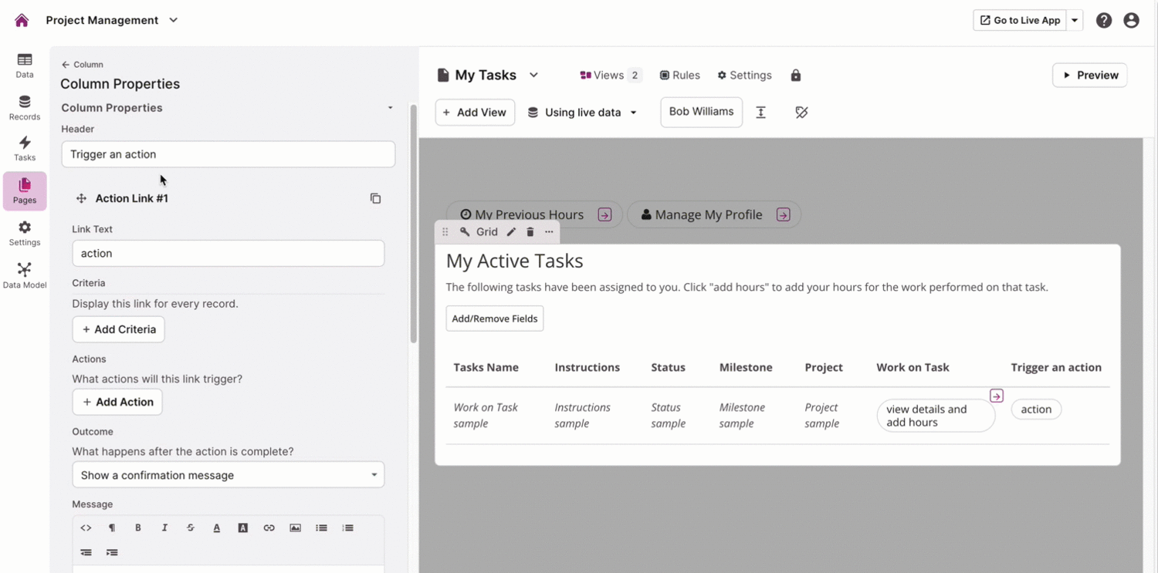Pick text color in message editor
Screen dimensions: 1158x573
coord(217,527)
